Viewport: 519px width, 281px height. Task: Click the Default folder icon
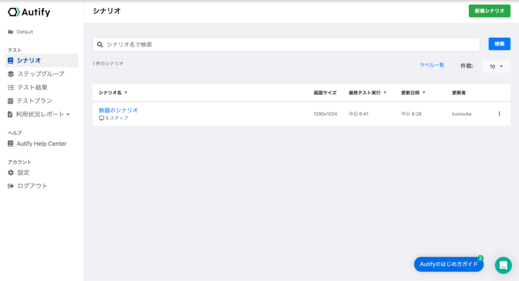point(11,32)
